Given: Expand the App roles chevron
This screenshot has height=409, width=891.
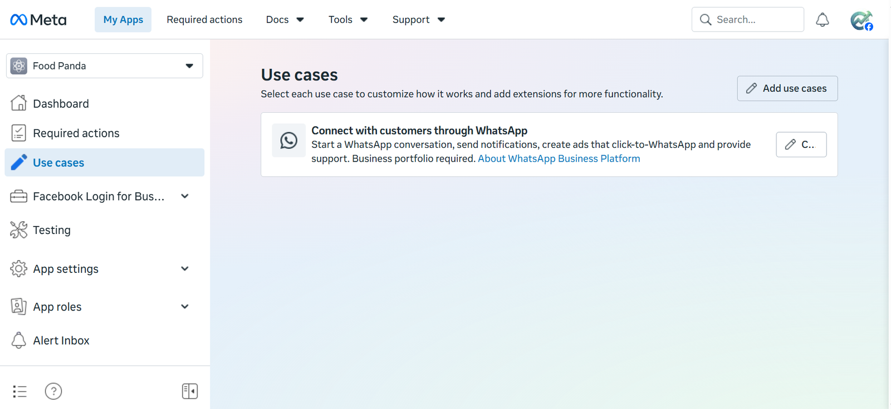Looking at the screenshot, I should coord(185,306).
